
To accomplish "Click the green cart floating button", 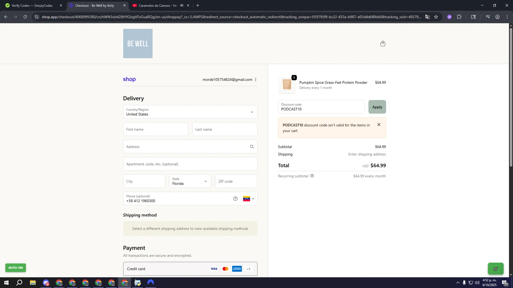I will point(496,269).
